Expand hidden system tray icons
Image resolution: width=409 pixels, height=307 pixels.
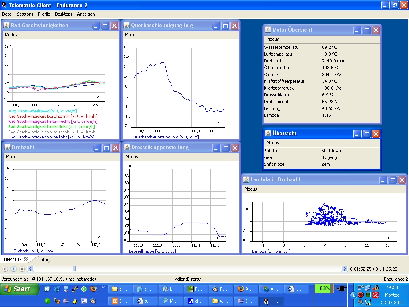353,295
